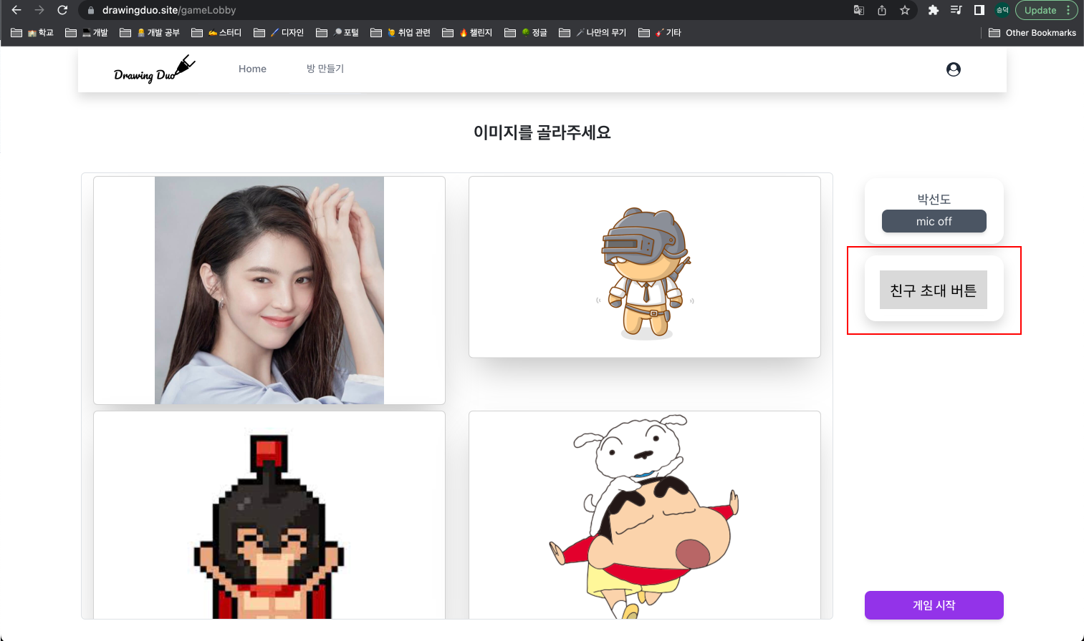This screenshot has height=641, width=1084.
Task: Select the pixel-art gladiator image
Action: click(269, 522)
